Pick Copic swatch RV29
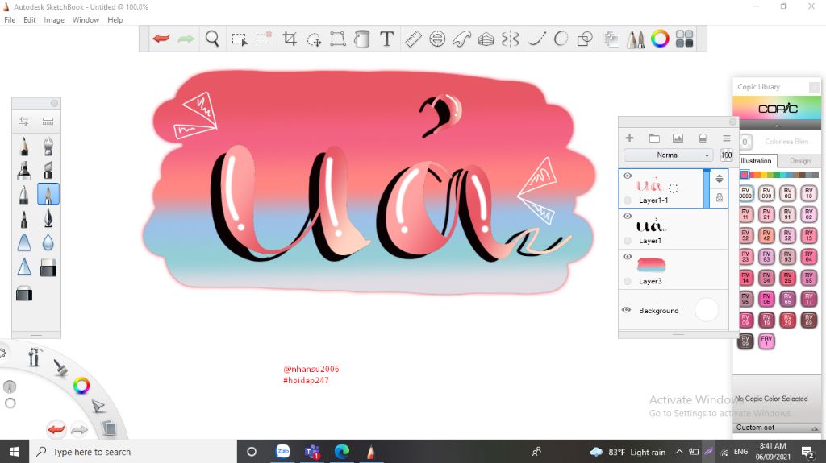Screen dimensions: 826x463 787,320
